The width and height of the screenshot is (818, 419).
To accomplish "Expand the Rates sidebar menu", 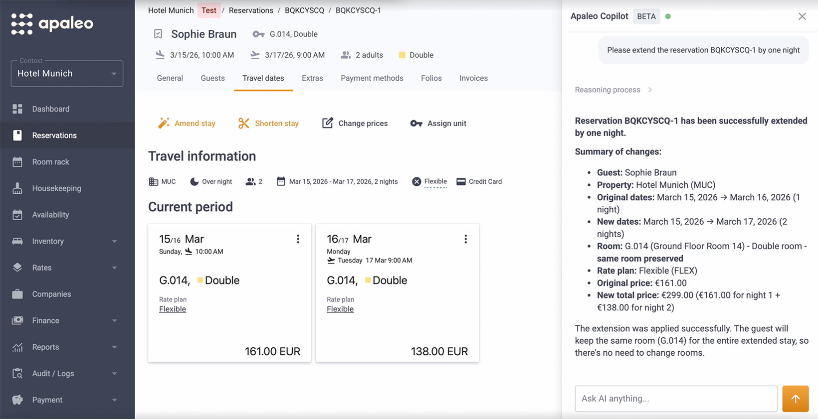I will point(114,268).
